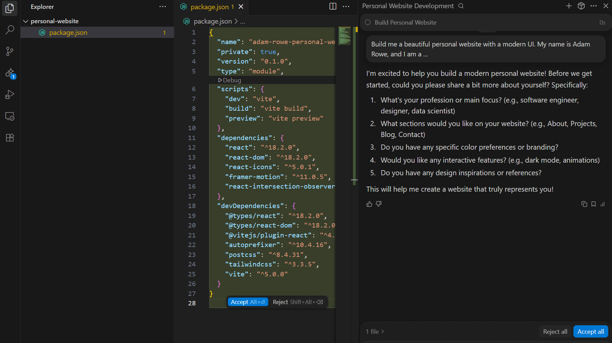The image size is (612, 343).
Task: Open the AI assistant icon with badge
Action: tap(10, 73)
